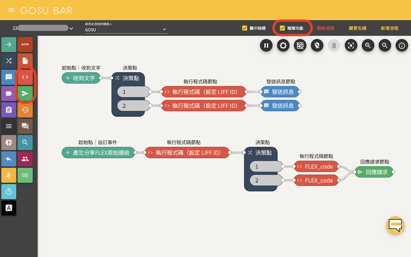Zoom in on the flow canvas

coord(368,46)
